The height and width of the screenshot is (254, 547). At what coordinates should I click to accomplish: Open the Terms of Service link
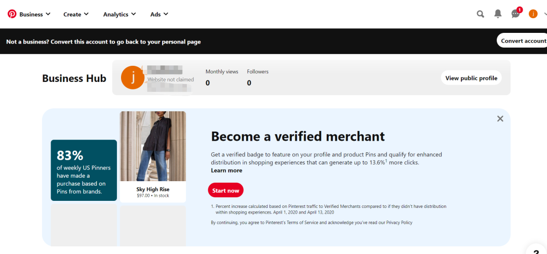(x=302, y=222)
